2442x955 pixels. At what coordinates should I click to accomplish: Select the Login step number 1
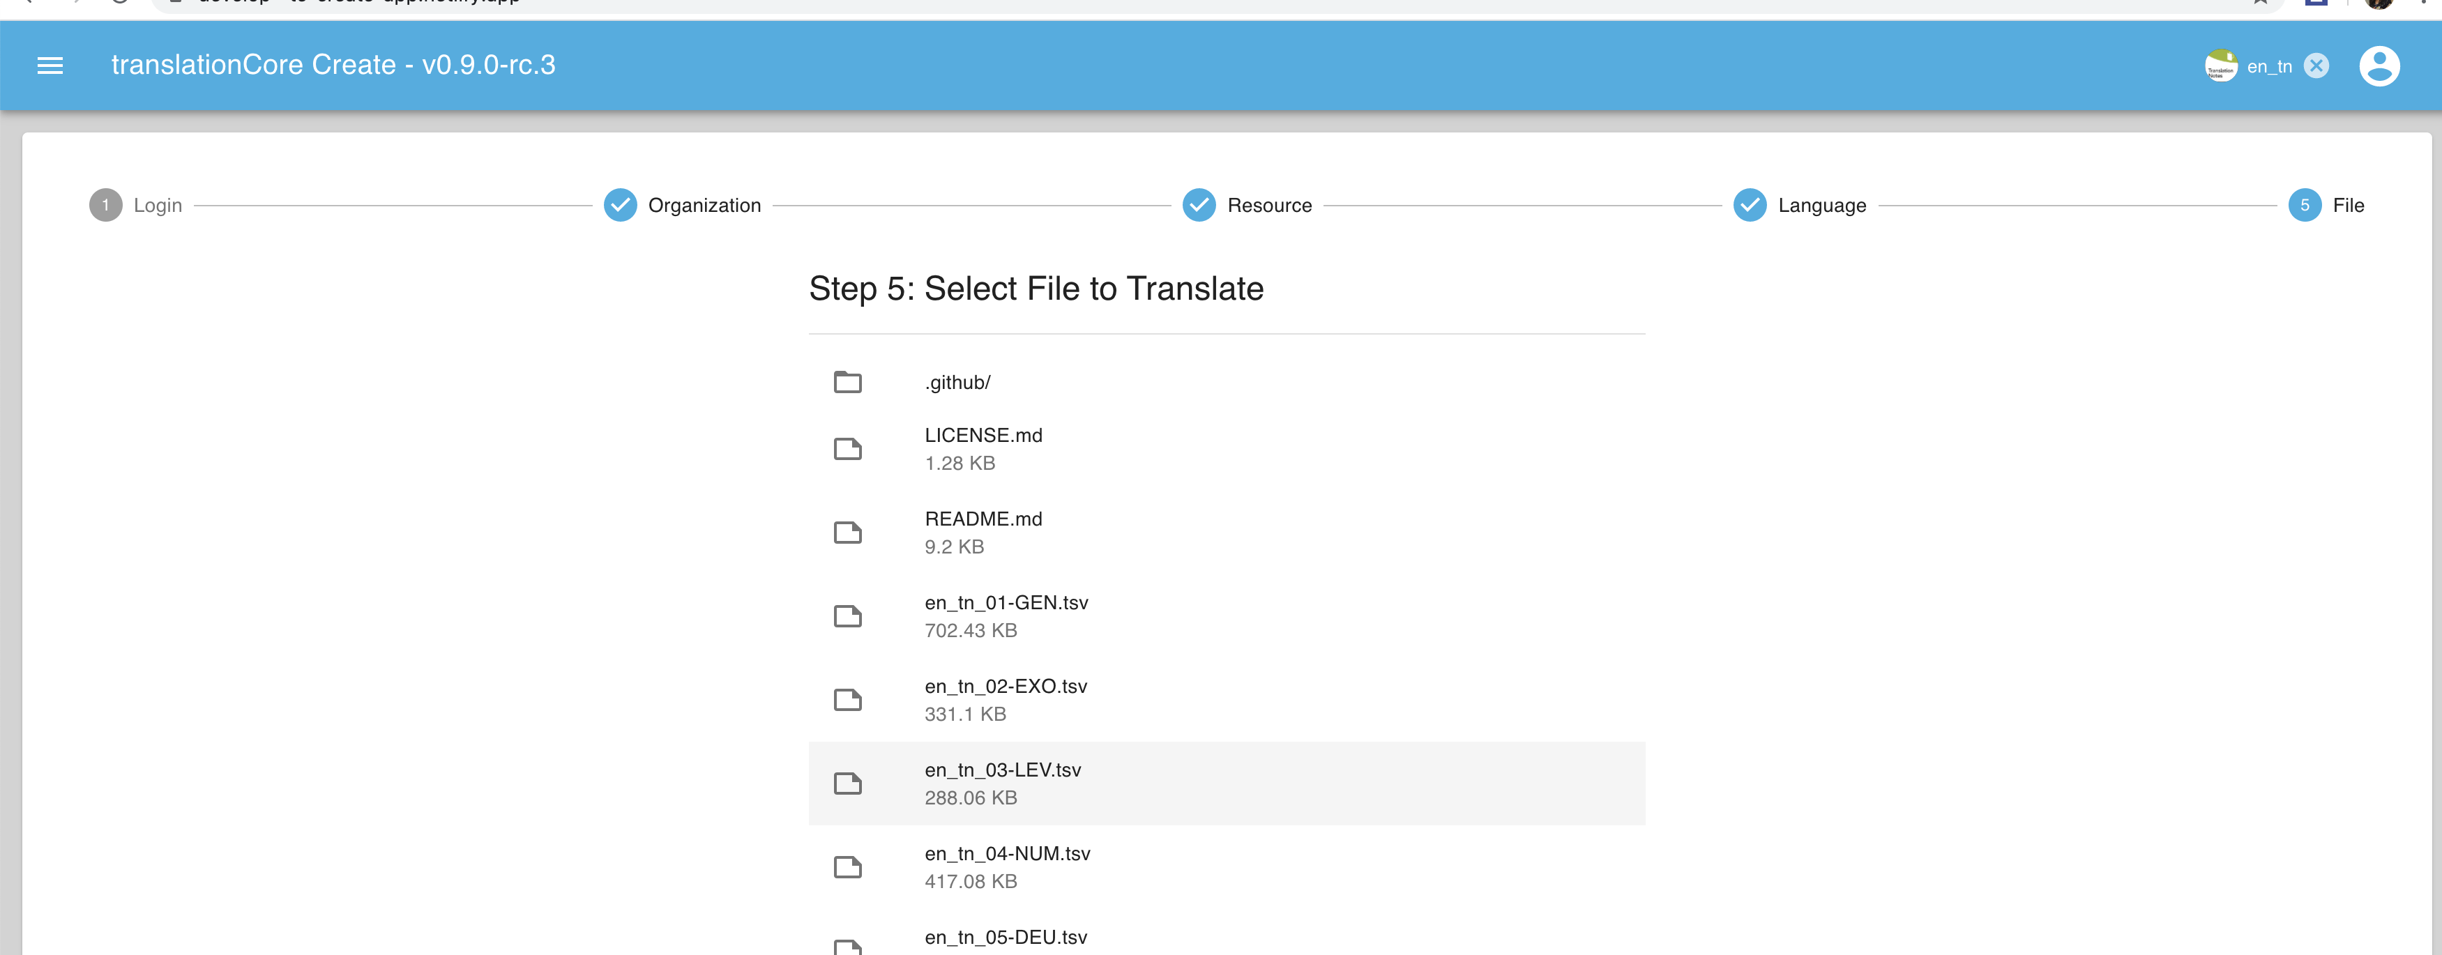click(105, 206)
